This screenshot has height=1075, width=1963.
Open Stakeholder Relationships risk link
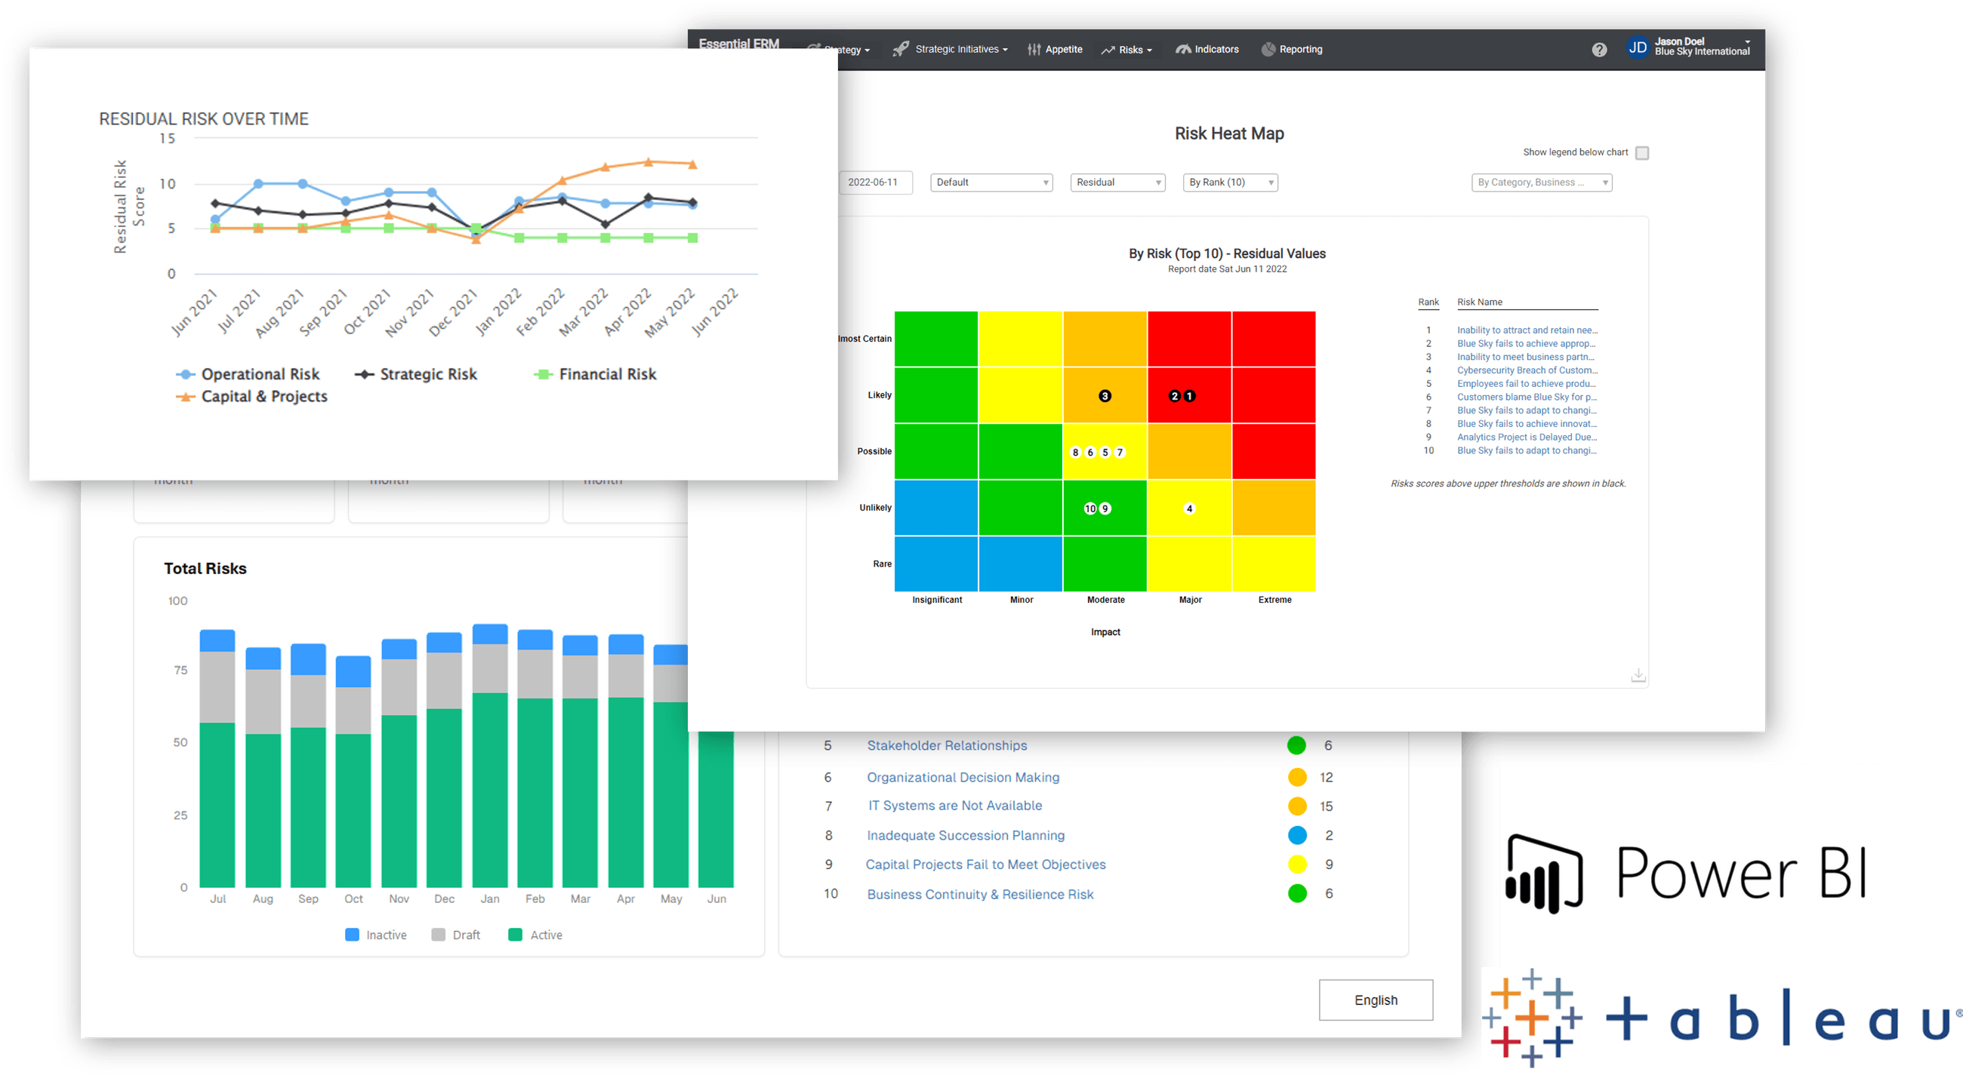(x=947, y=745)
